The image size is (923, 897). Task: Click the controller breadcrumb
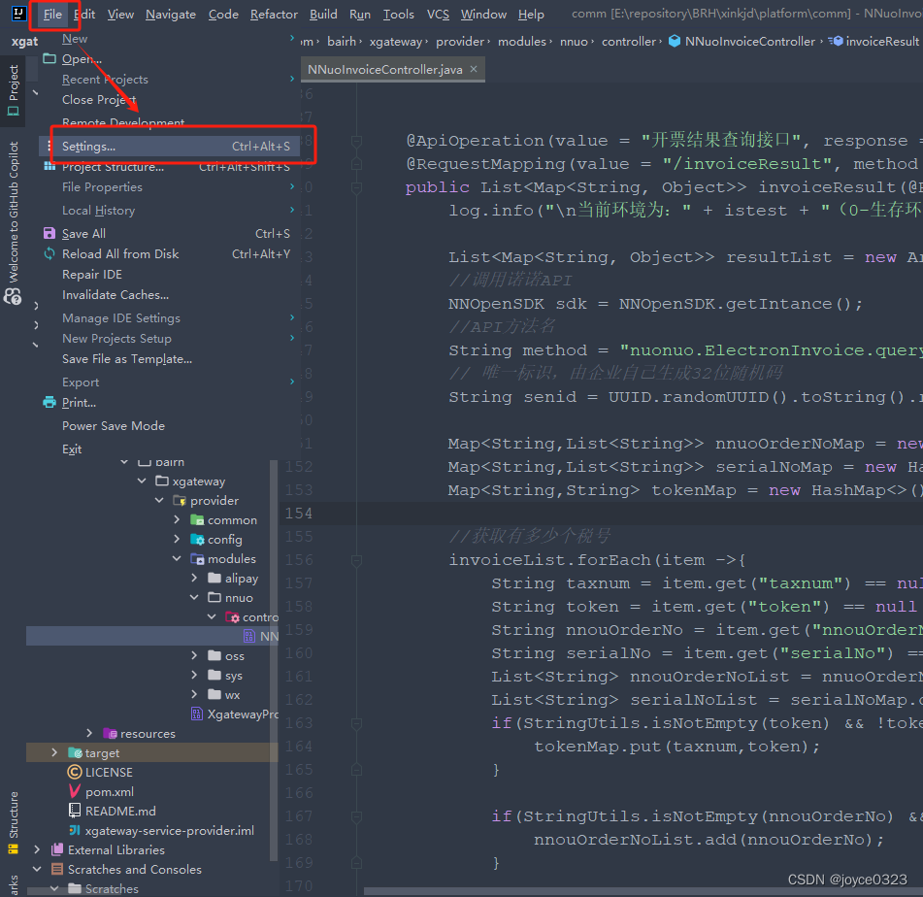pyautogui.click(x=628, y=41)
